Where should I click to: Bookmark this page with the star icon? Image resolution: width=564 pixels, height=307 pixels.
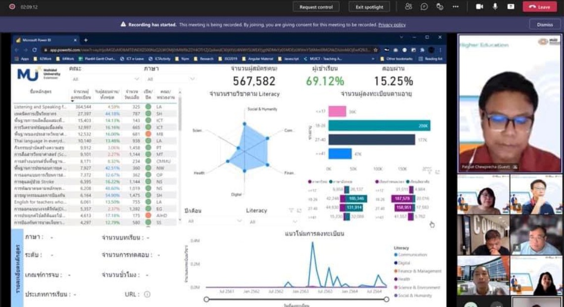tap(376, 50)
